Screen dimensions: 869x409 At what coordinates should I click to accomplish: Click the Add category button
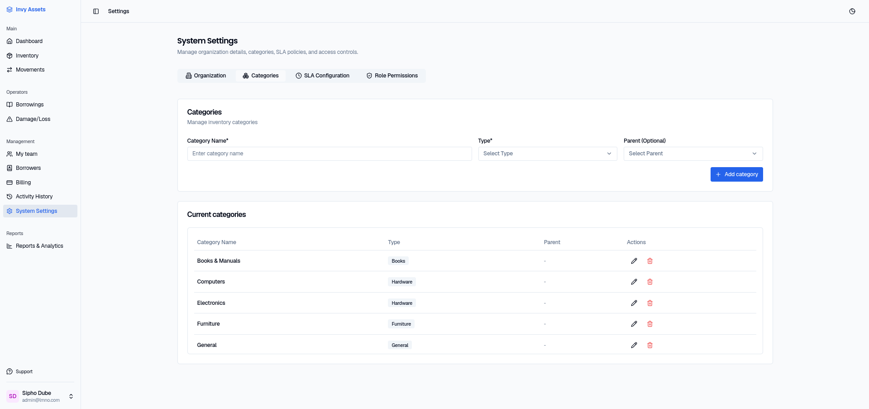[737, 174]
